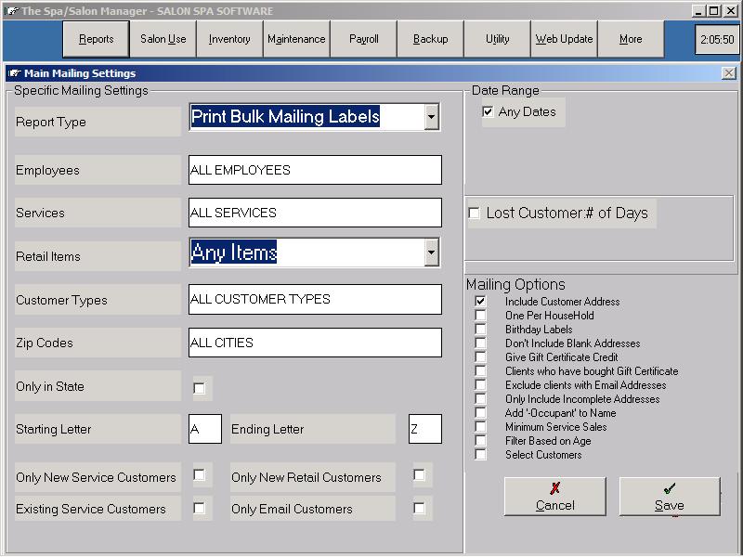Close the Main Mailing Settings dialog
Image resolution: width=743 pixels, height=557 pixels.
(x=728, y=73)
